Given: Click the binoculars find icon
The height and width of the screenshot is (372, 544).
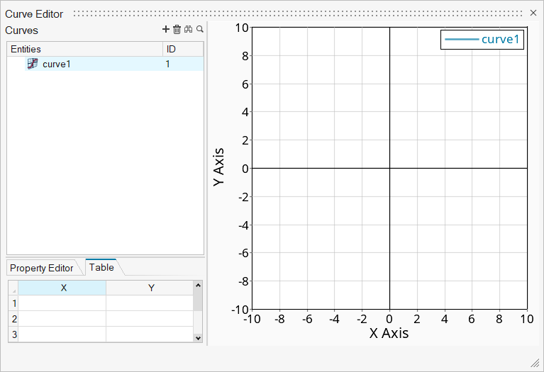Looking at the screenshot, I should pyautogui.click(x=189, y=30).
